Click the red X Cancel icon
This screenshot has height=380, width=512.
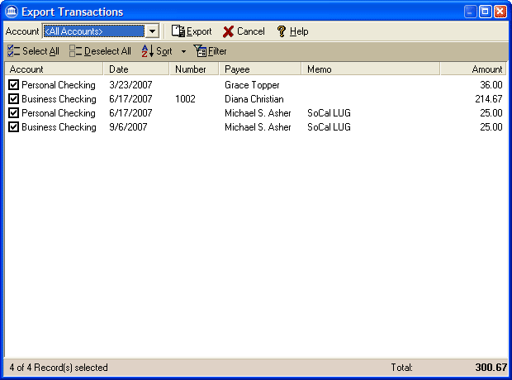228,31
